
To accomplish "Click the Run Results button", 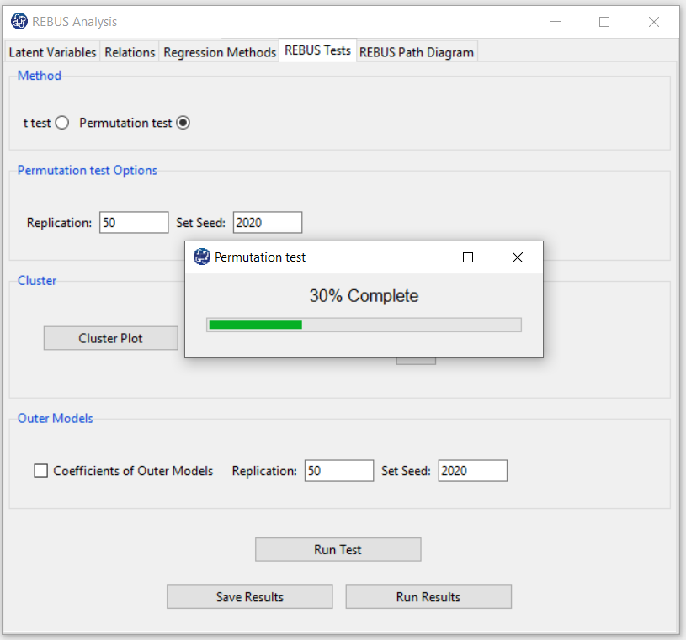I will tap(428, 597).
